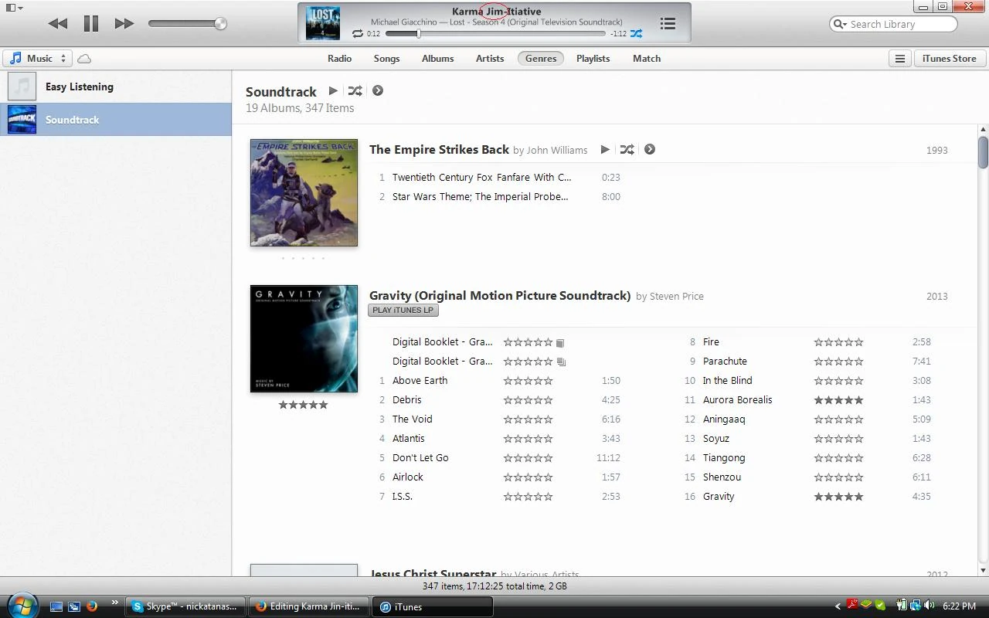Open the Music library selector dropdown
The height and width of the screenshot is (618, 989).
pos(37,59)
